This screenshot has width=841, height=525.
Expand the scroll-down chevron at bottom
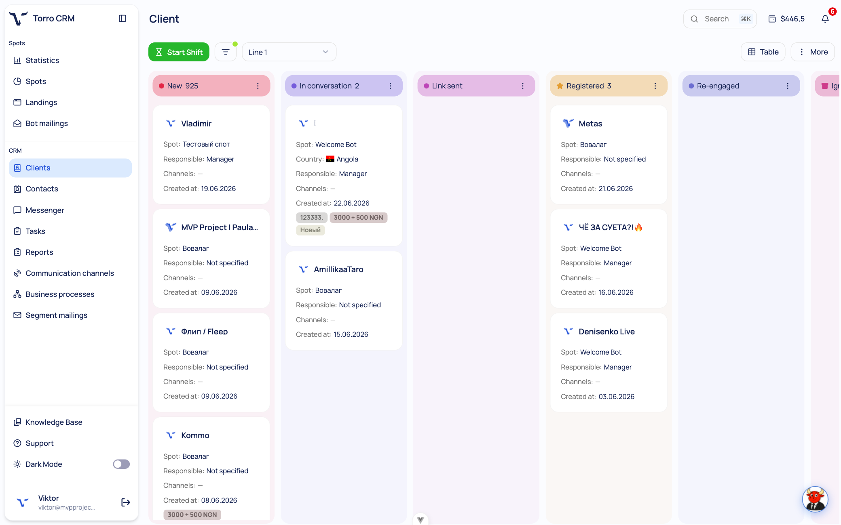coord(420,520)
